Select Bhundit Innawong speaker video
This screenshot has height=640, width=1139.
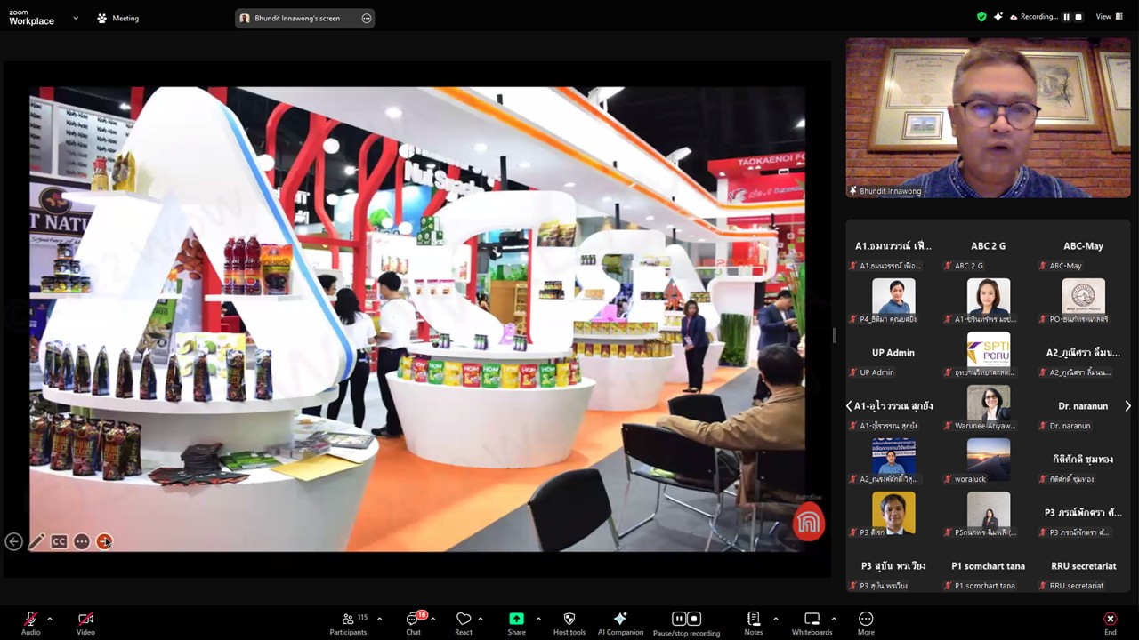click(988, 117)
